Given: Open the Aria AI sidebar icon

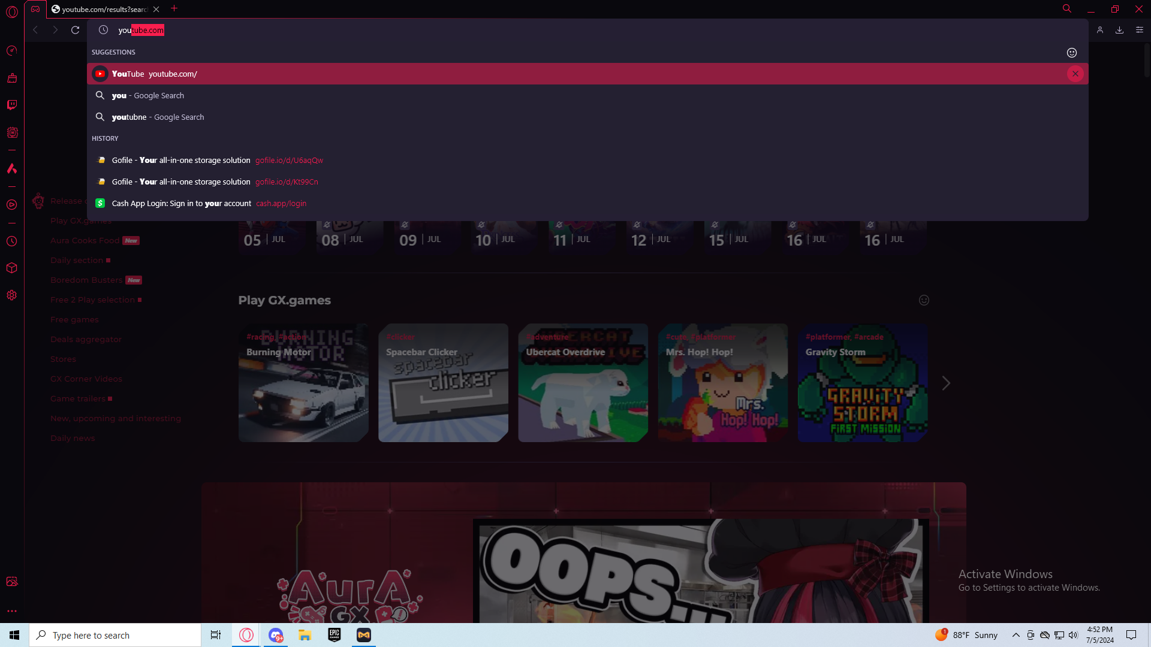Looking at the screenshot, I should click(12, 169).
